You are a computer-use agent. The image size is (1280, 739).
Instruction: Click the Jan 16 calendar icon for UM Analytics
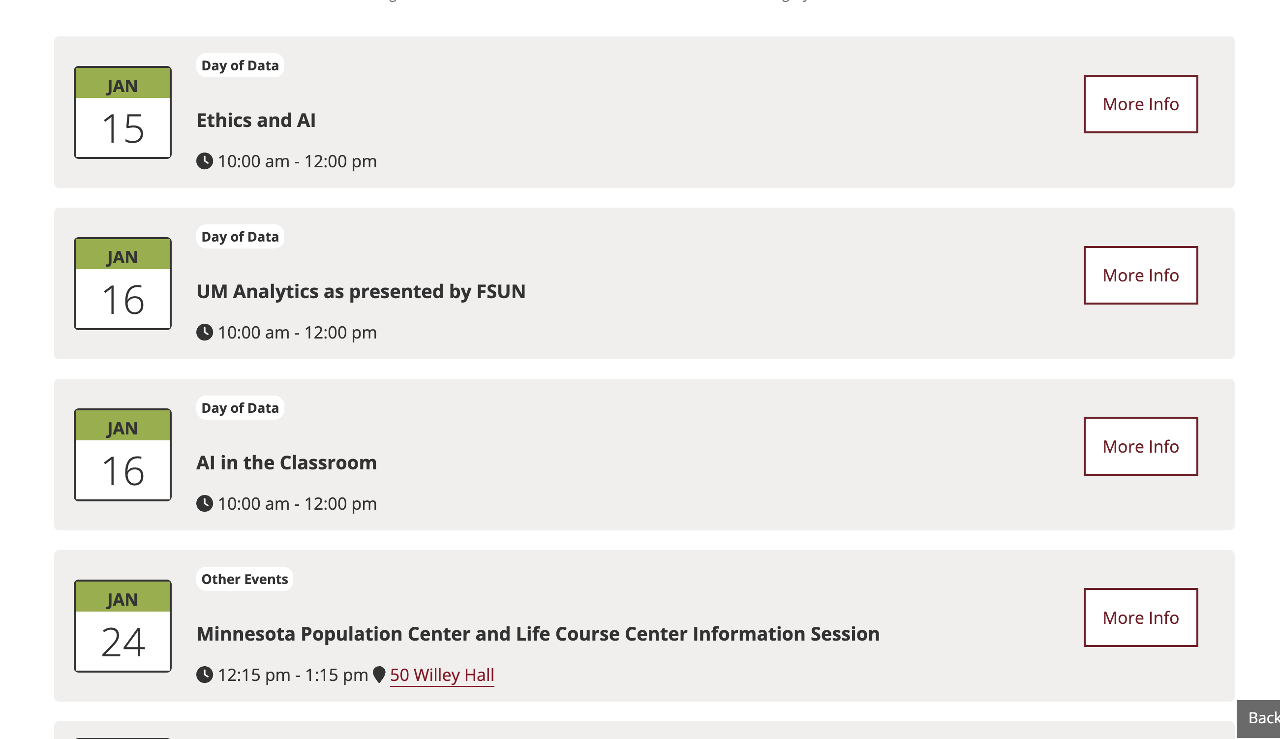pyautogui.click(x=123, y=283)
